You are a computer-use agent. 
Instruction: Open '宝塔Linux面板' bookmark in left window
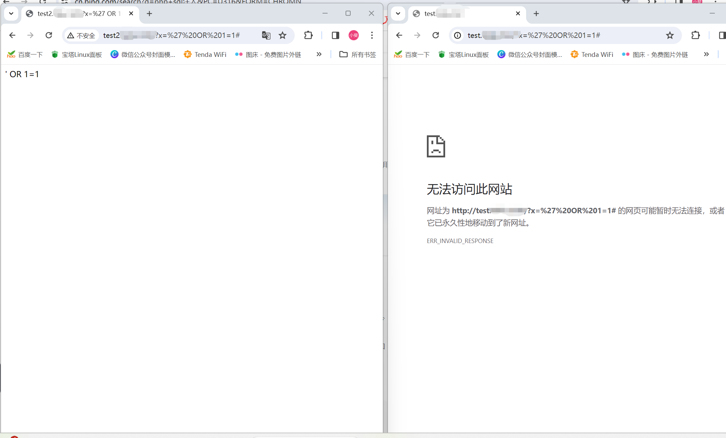(x=77, y=54)
